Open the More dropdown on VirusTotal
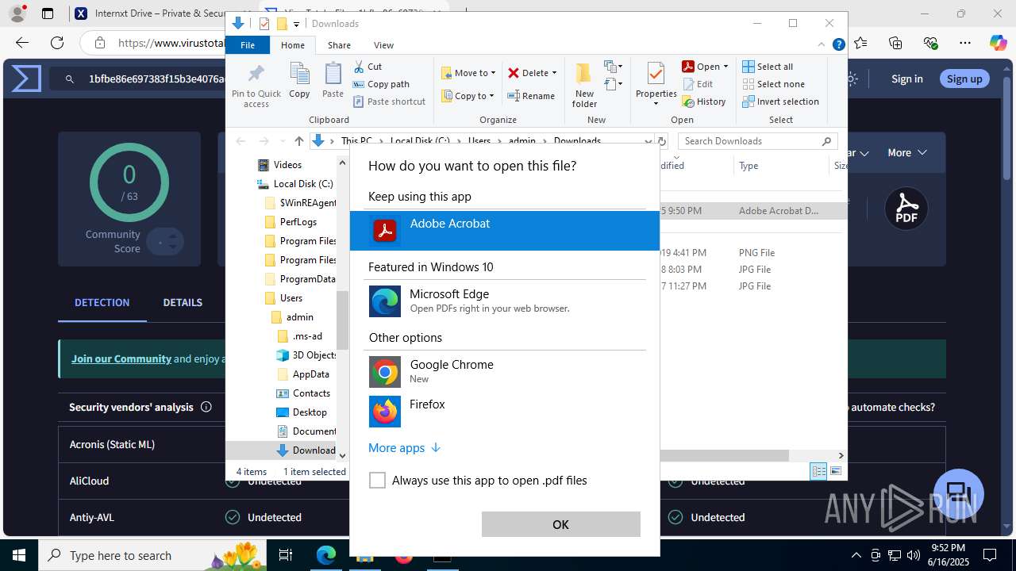This screenshot has width=1016, height=571. (906, 152)
